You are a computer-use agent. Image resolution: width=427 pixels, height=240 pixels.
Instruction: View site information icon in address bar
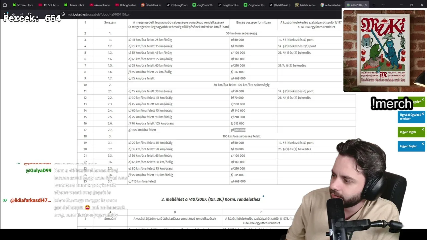pos(63,14)
